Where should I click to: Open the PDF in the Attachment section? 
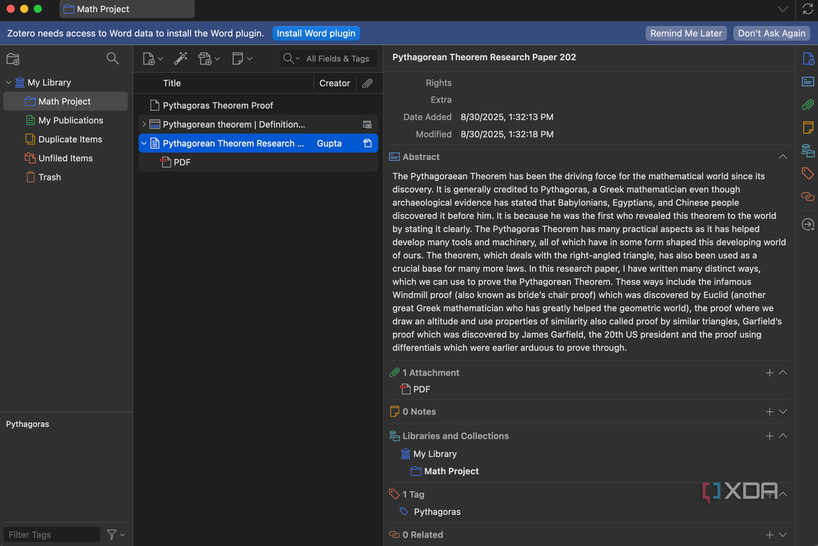(x=415, y=389)
